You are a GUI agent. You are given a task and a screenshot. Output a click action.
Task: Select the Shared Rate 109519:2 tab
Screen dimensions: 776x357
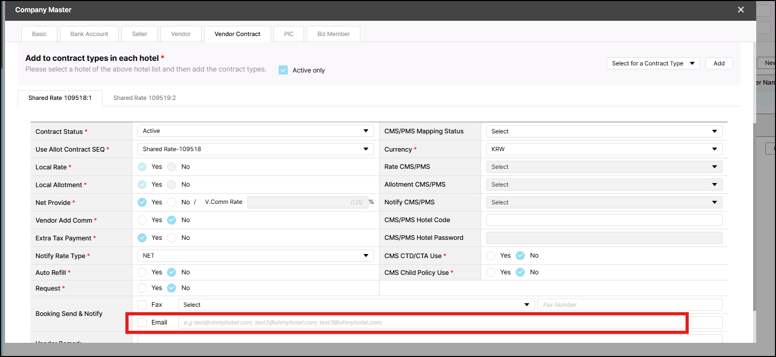click(145, 98)
